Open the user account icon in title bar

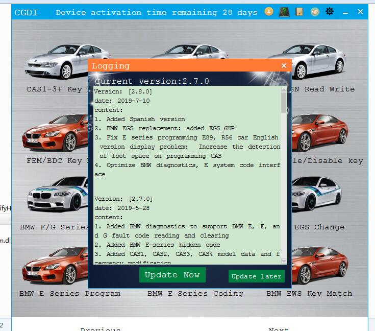coord(269,11)
